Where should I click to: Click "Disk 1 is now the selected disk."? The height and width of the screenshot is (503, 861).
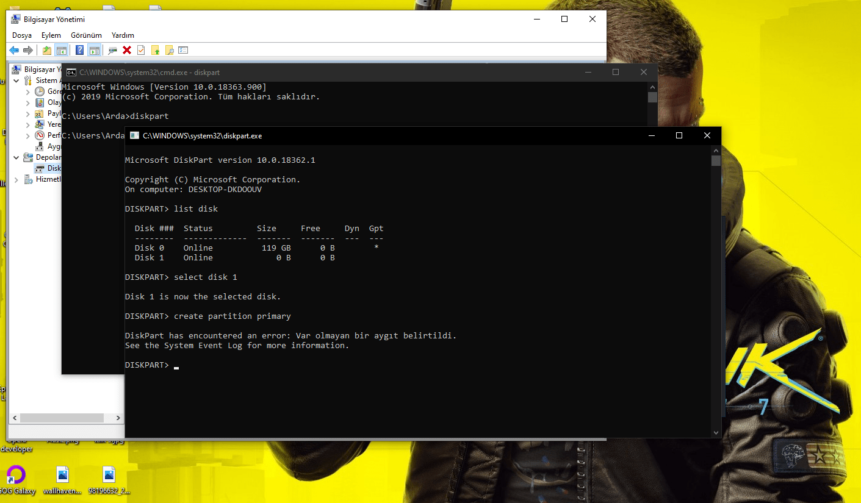tap(203, 297)
